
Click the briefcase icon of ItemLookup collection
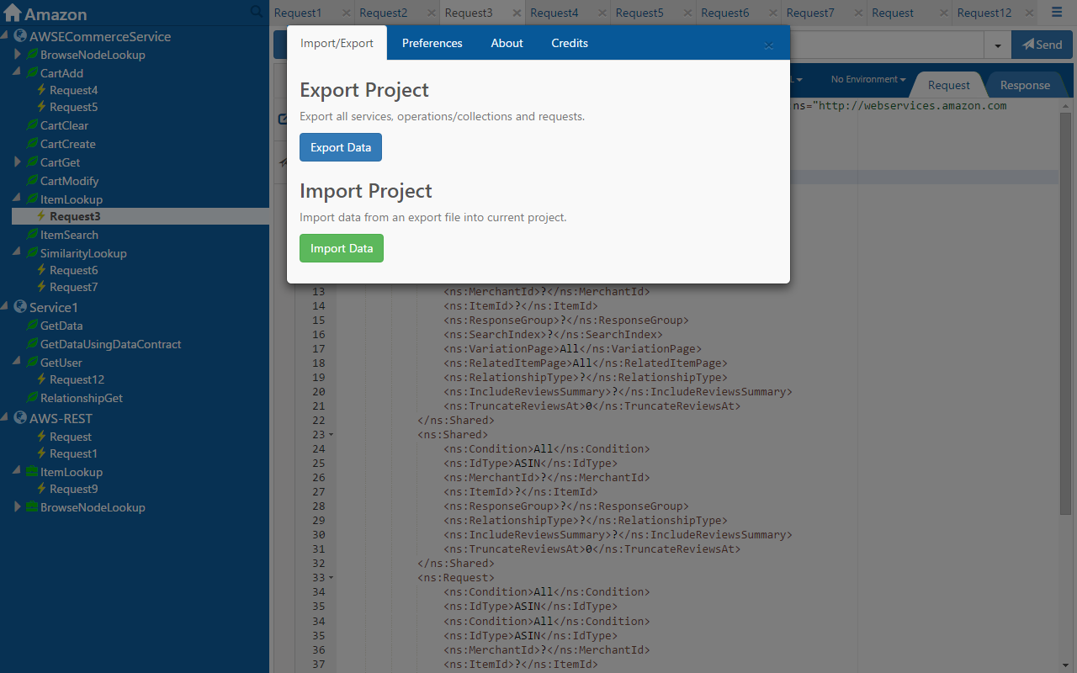[x=32, y=472]
